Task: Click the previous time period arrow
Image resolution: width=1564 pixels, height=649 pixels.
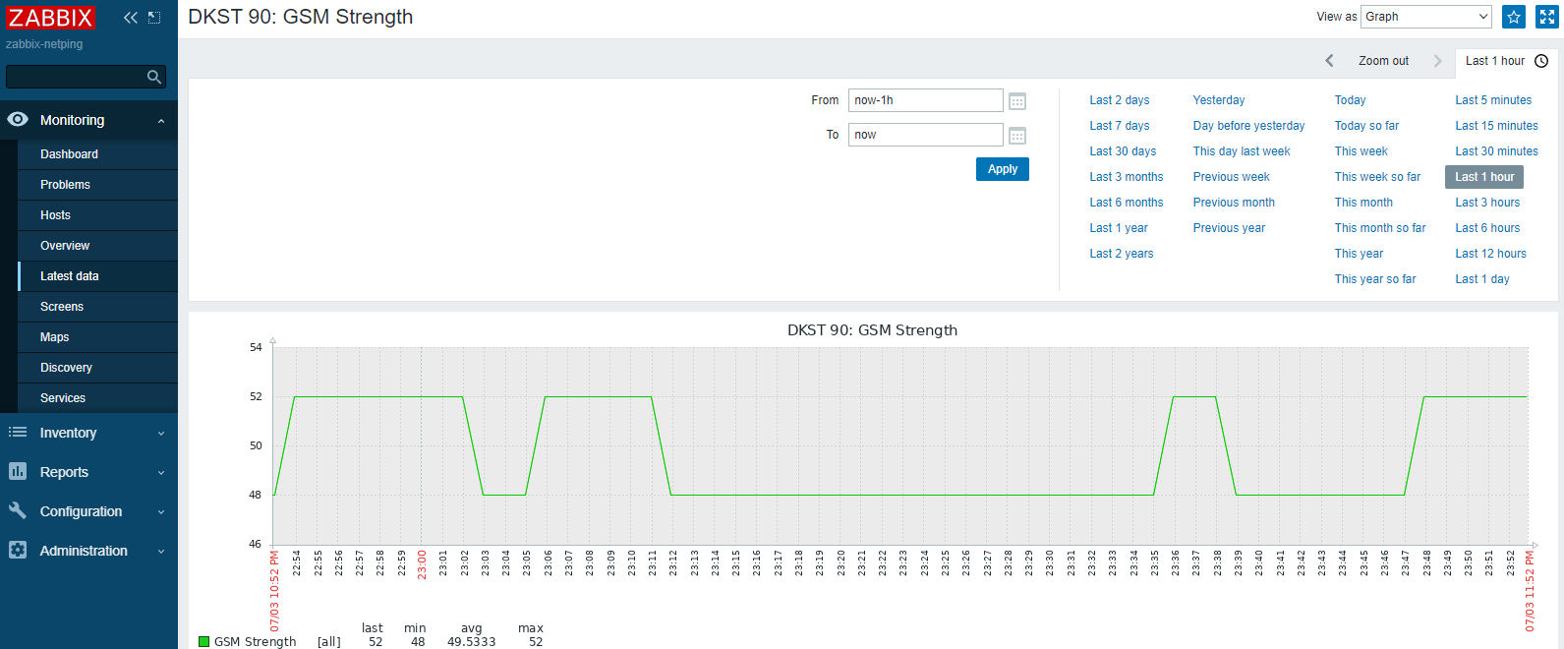Action: pos(1329,61)
